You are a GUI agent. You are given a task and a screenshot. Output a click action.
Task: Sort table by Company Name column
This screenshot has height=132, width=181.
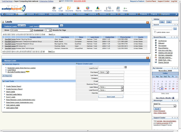coord(35,37)
